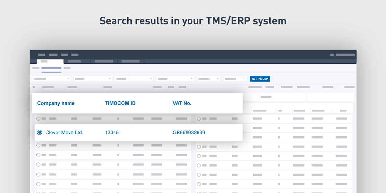The width and height of the screenshot is (386, 193).
Task: Select the active white tab in the tab bar
Action: pos(51,61)
